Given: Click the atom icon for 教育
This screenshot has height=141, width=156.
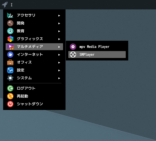Looking at the screenshot, I should (x=10, y=31).
